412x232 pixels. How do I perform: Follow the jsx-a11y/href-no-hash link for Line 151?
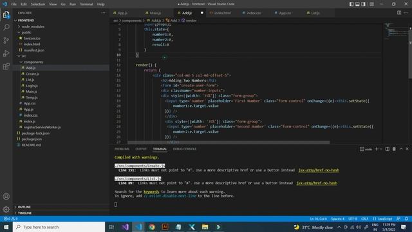pos(319,170)
